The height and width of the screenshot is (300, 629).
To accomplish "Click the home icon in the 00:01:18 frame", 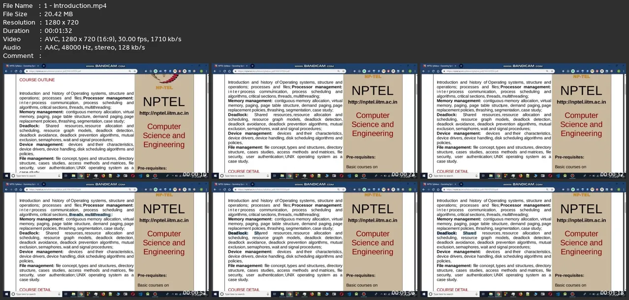I will [438, 190].
